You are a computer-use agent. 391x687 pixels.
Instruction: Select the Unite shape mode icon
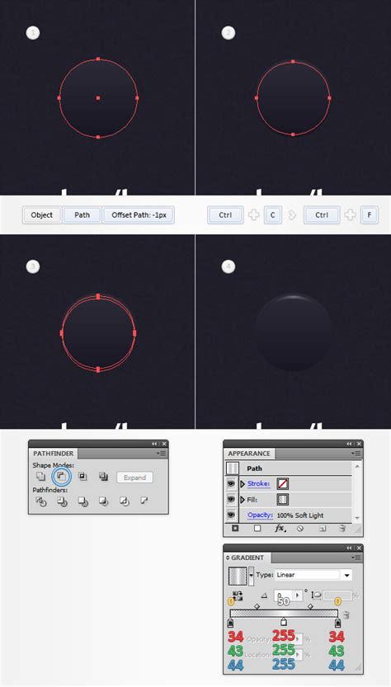click(x=40, y=476)
